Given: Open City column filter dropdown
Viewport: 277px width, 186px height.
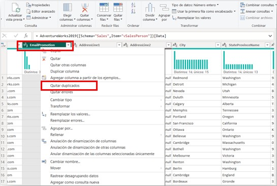Looking at the screenshot, I should 218,45.
